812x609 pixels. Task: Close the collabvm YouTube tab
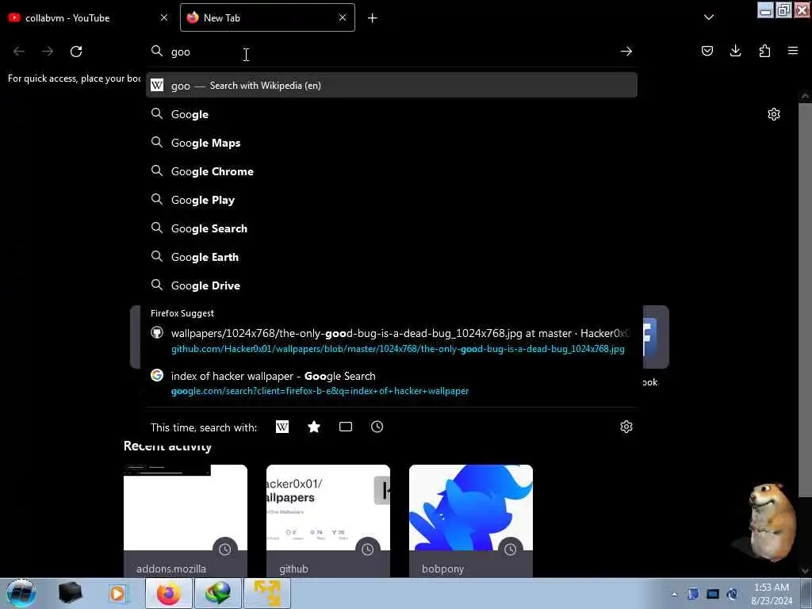pos(164,17)
